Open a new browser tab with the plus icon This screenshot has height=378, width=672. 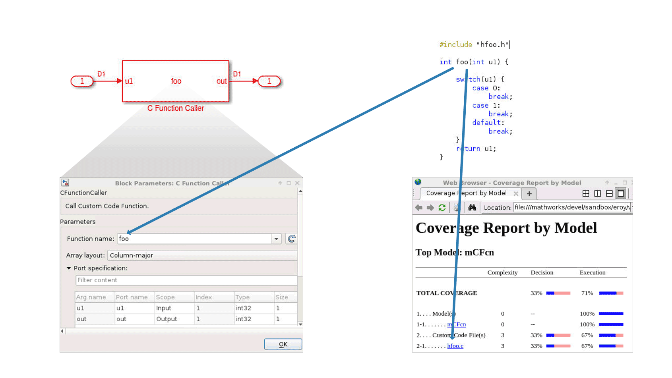click(529, 194)
